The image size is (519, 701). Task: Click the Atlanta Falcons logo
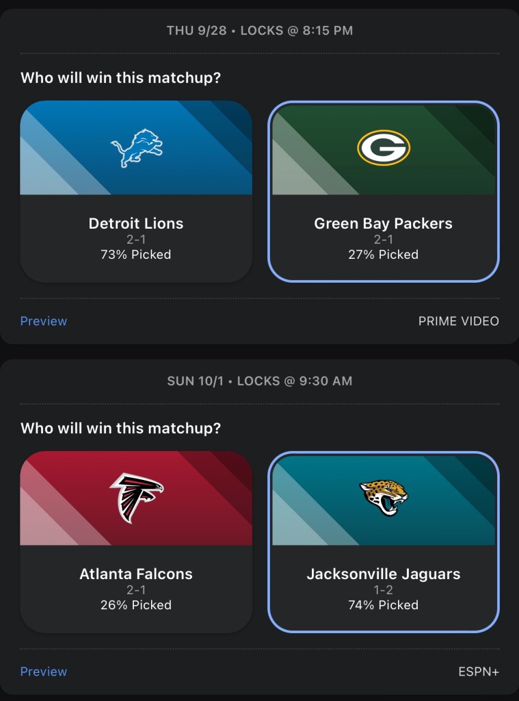click(x=137, y=498)
